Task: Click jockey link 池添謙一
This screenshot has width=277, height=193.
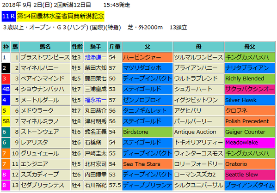Action: pos(96,58)
